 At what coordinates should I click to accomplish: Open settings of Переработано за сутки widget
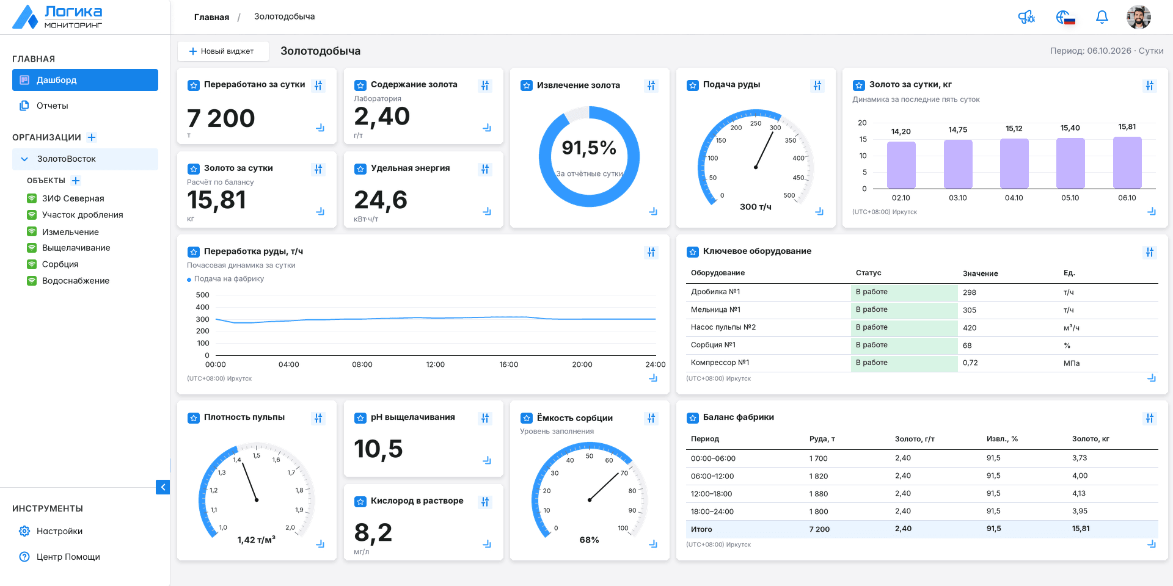318,85
